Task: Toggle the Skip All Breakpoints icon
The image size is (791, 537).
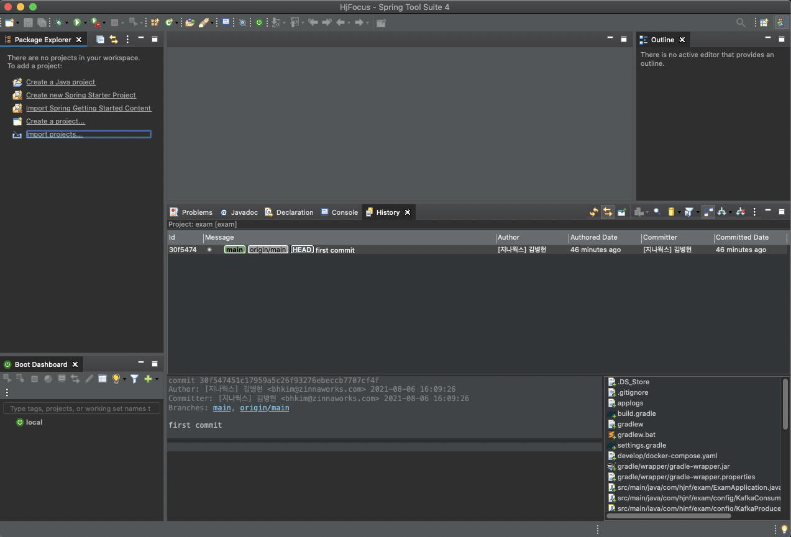Action: [x=242, y=22]
